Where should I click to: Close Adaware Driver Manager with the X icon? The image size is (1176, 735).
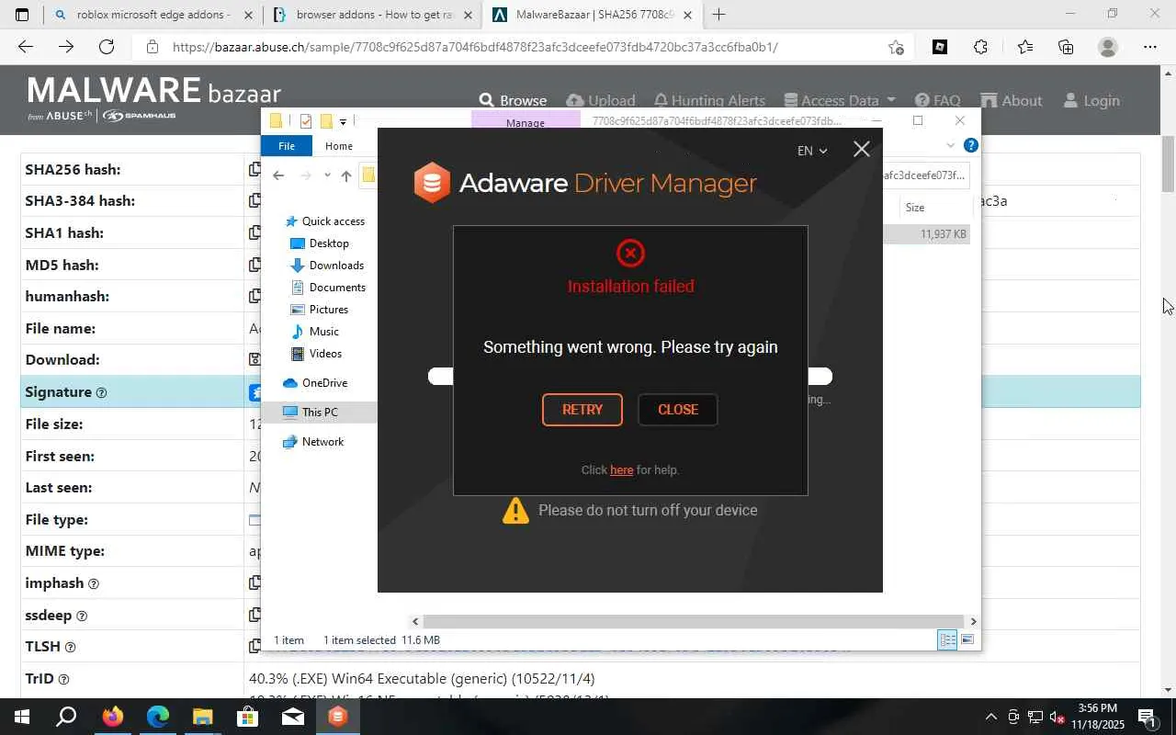861,149
